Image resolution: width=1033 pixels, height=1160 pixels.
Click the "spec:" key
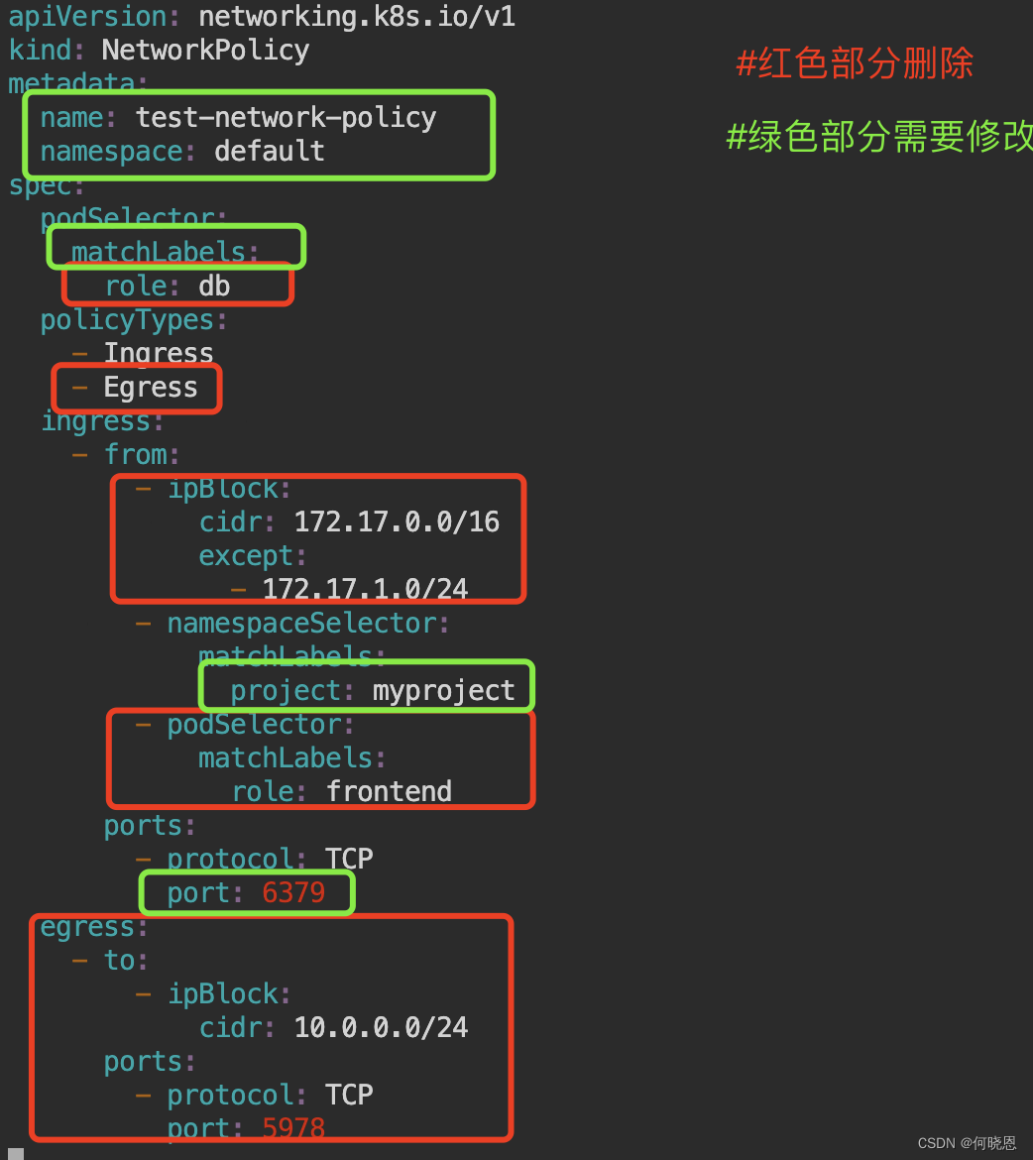coord(45,184)
